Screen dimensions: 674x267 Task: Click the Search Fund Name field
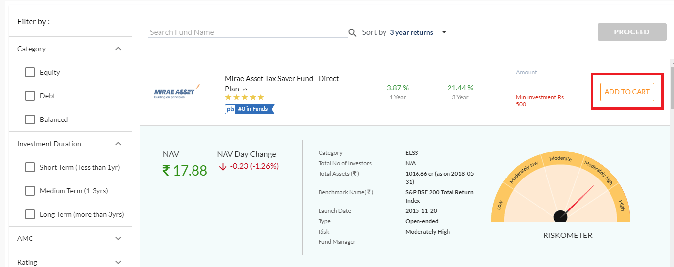[247, 32]
